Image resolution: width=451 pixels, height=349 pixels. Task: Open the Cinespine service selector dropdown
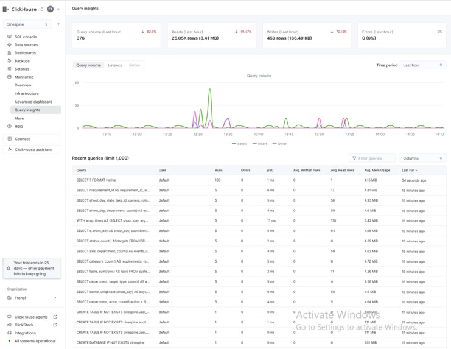[x=27, y=24]
